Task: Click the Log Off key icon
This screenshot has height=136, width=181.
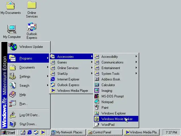Action: point(12,115)
